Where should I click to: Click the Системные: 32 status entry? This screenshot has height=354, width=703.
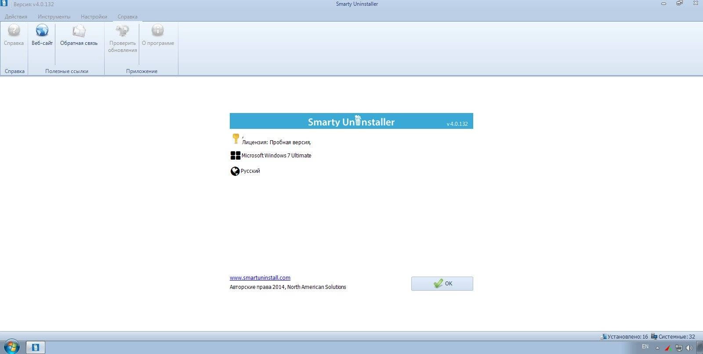point(673,336)
